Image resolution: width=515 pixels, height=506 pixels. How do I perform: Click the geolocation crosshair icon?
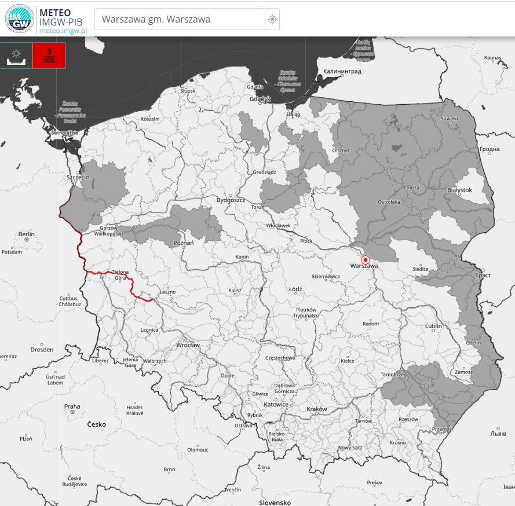tap(272, 19)
